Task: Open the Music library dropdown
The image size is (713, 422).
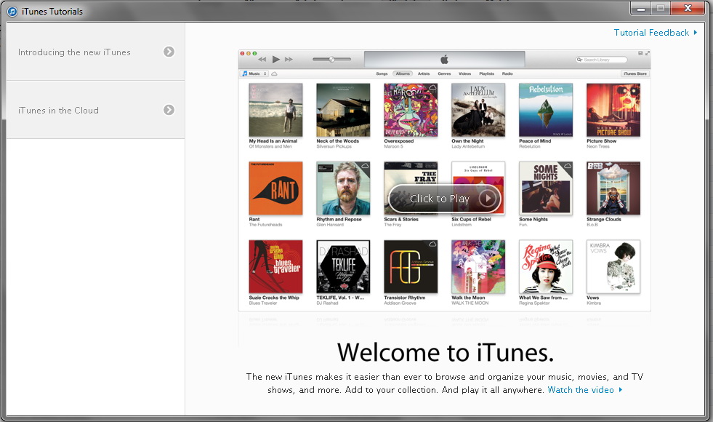Action: click(254, 73)
